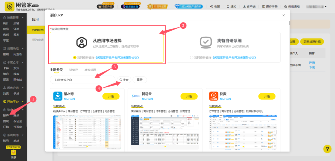Open the 运营提效包 badge

[130, 7]
